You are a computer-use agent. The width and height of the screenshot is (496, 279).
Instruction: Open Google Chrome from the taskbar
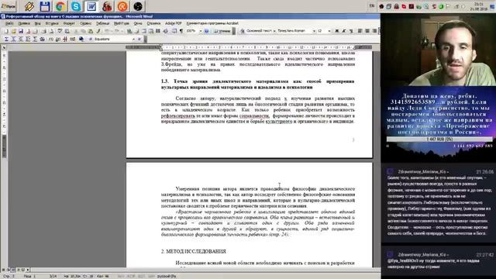[x=60, y=6]
